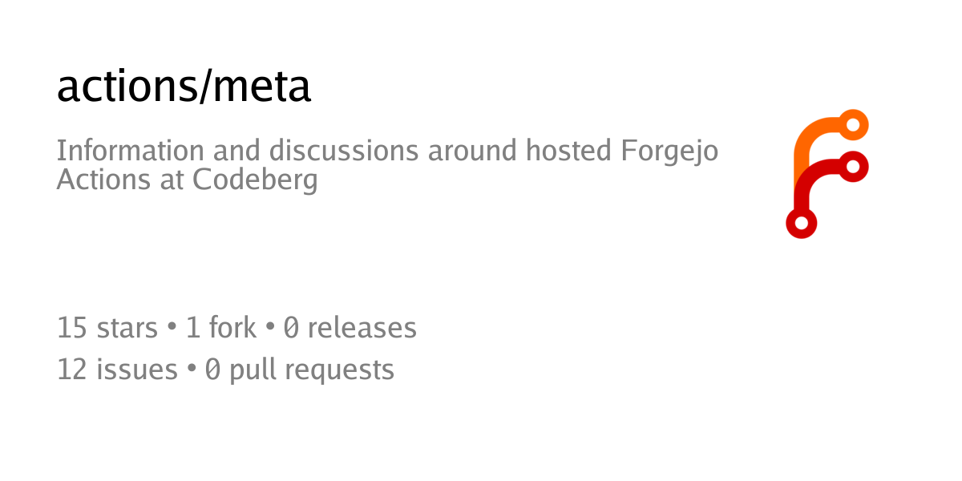
Task: Click the repository description text
Action: [387, 165]
